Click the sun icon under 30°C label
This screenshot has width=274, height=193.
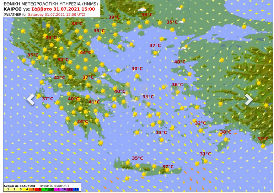click(x=137, y=76)
